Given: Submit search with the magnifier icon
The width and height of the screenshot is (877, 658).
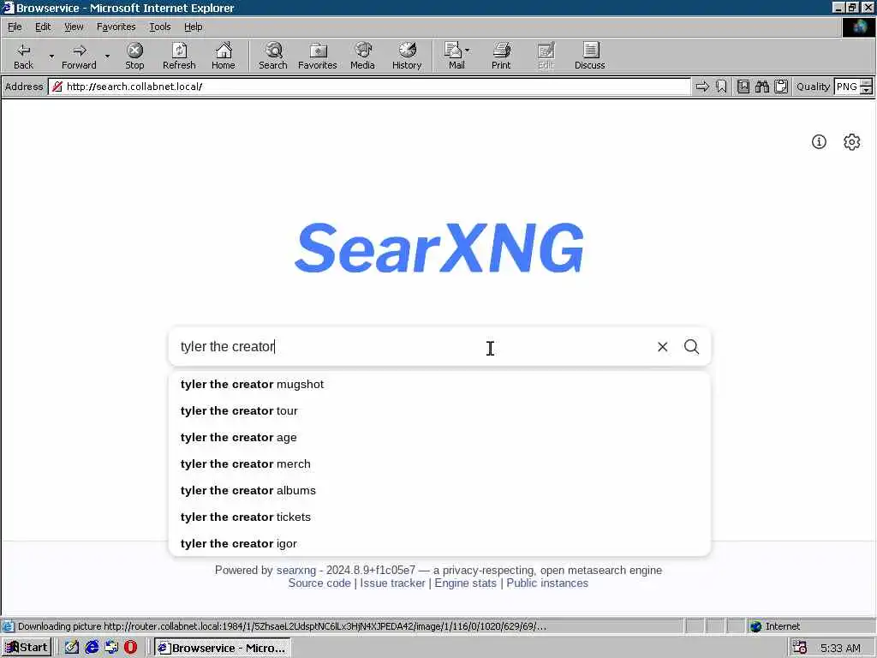Looking at the screenshot, I should coord(691,347).
